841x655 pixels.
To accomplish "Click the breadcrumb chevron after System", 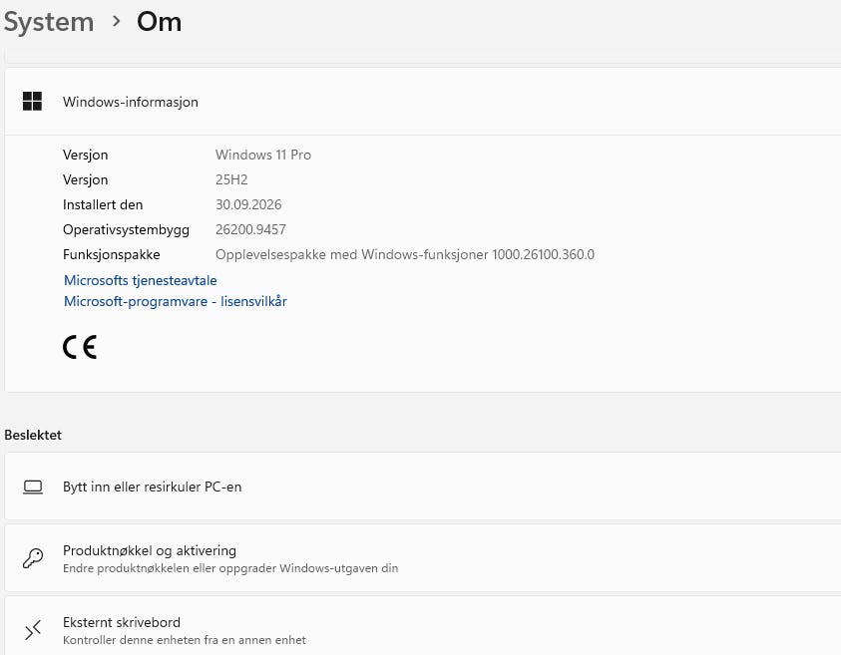I will (116, 22).
